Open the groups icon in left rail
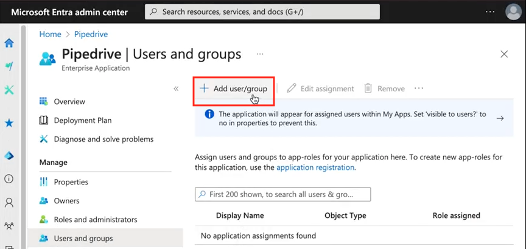The height and width of the screenshot is (249, 526). 9,226
